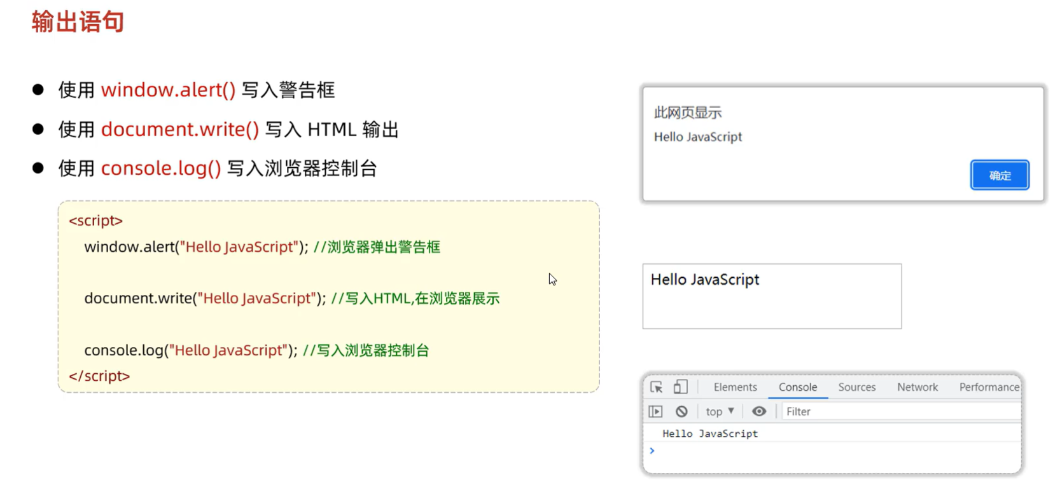
Task: Click the 此网页显示 alert title text
Action: tap(688, 113)
